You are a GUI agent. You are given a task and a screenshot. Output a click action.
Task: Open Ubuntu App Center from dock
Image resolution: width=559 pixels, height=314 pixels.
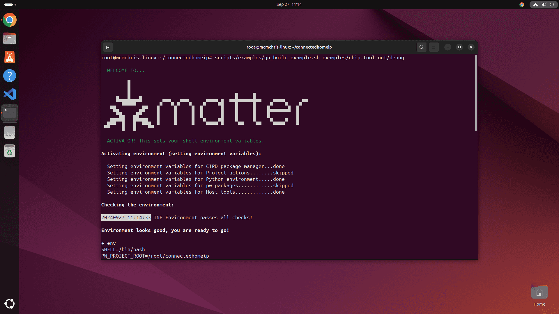[10, 57]
